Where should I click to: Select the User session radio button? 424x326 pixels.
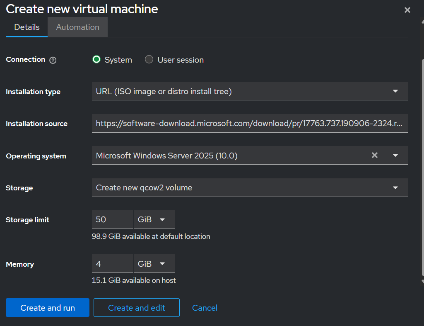pyautogui.click(x=149, y=59)
